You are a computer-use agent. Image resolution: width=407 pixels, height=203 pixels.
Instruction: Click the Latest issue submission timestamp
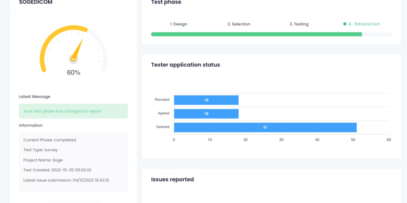[x=66, y=180]
